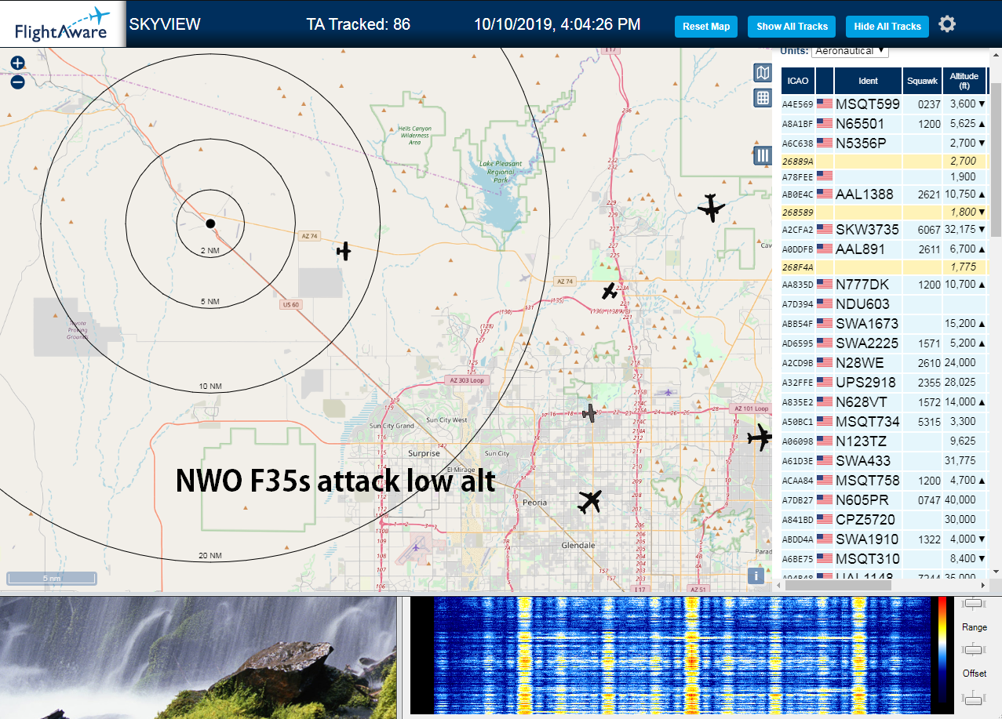Sort the table by Ident column
The width and height of the screenshot is (1002, 719).
coord(869,80)
